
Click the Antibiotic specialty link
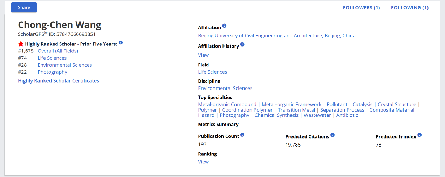pyautogui.click(x=347, y=115)
